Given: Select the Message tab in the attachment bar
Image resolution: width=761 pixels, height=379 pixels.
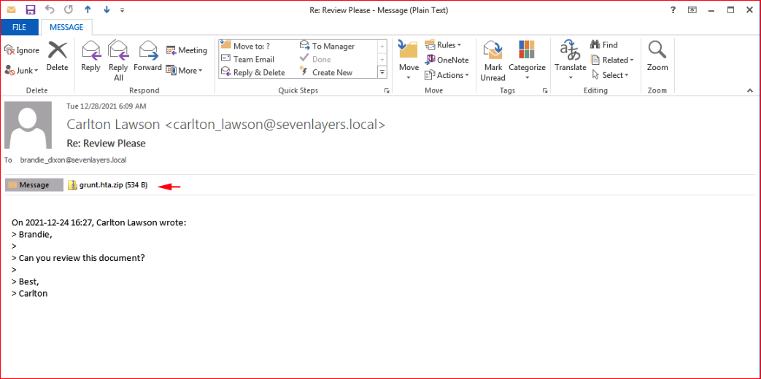Looking at the screenshot, I should tap(34, 185).
